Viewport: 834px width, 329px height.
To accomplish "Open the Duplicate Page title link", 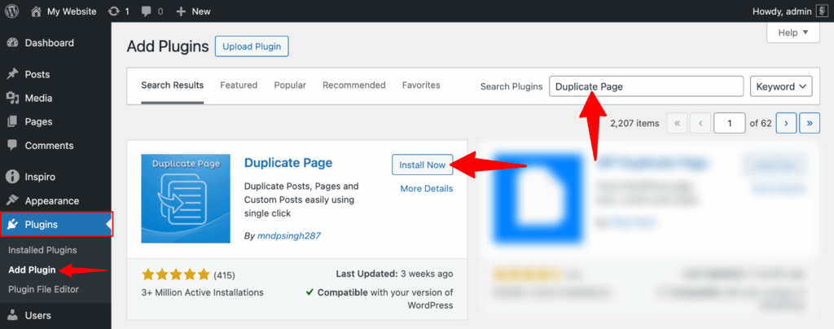I will (x=288, y=163).
